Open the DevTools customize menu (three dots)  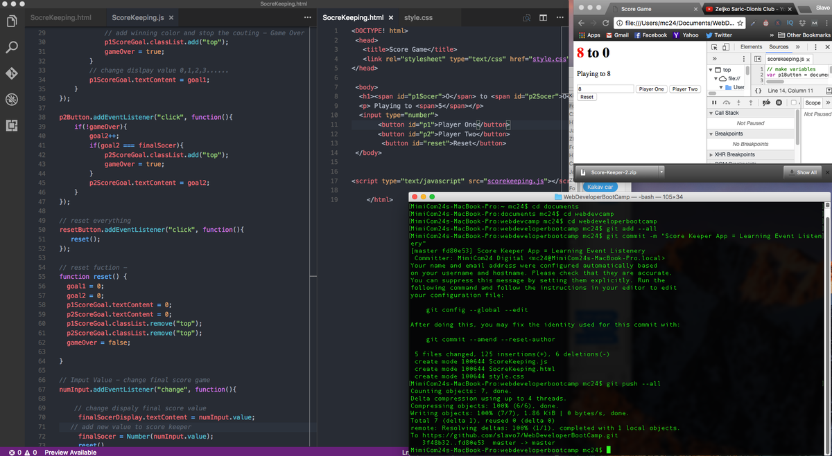815,47
